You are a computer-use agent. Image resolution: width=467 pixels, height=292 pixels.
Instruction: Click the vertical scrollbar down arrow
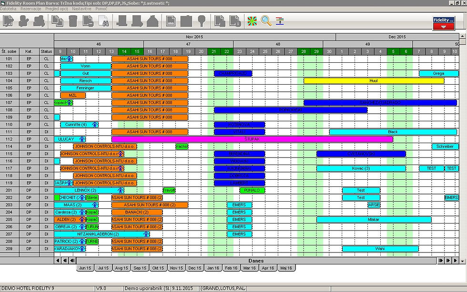(x=463, y=261)
